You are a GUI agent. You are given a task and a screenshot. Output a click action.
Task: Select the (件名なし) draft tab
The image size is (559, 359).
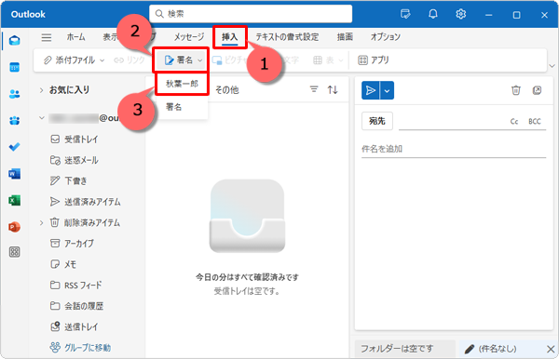point(498,349)
